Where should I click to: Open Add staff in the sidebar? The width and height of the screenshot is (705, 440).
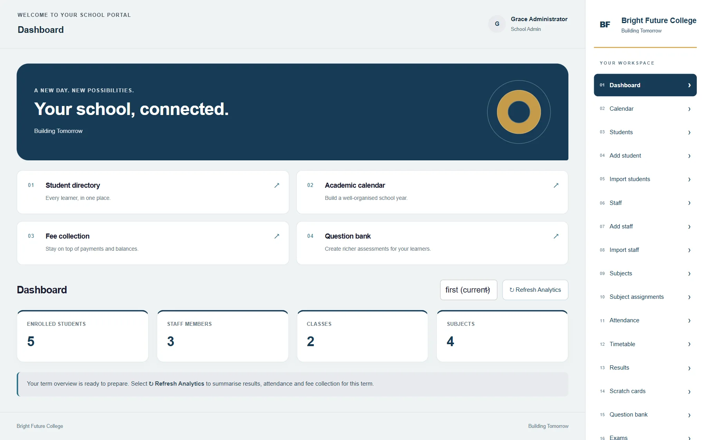pos(645,226)
